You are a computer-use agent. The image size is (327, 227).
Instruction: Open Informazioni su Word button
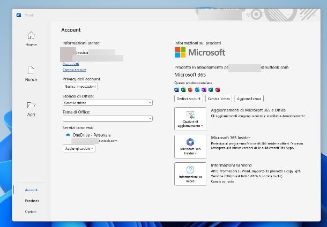point(190,174)
